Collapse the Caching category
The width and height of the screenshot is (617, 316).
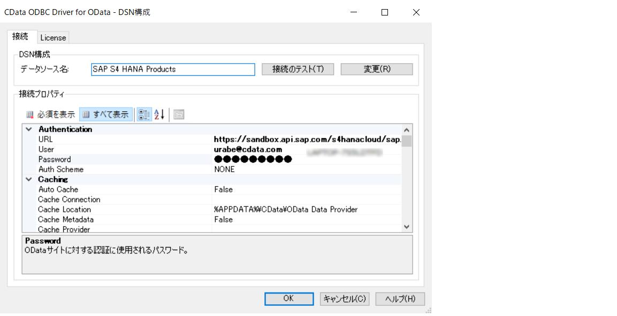[x=29, y=179]
